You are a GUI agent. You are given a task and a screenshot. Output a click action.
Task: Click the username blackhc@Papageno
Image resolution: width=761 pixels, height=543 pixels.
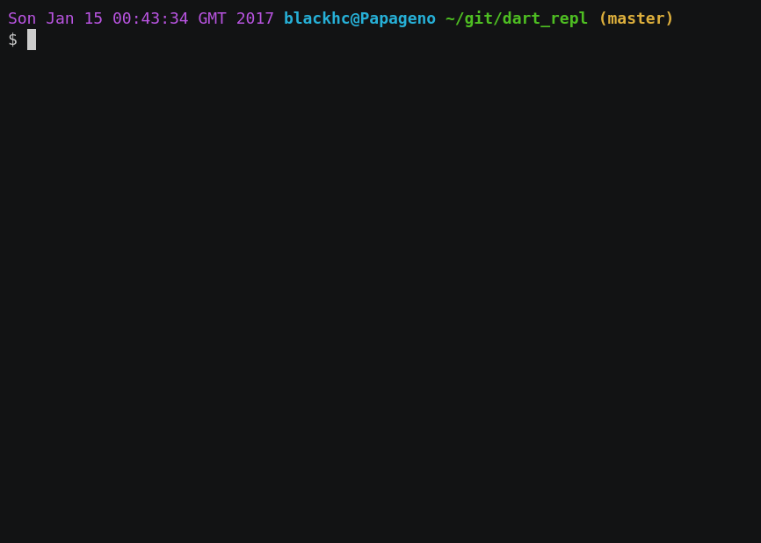tap(359, 18)
